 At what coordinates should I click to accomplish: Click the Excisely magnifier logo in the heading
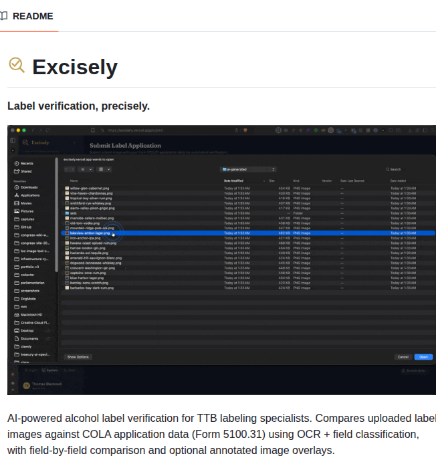[17, 65]
